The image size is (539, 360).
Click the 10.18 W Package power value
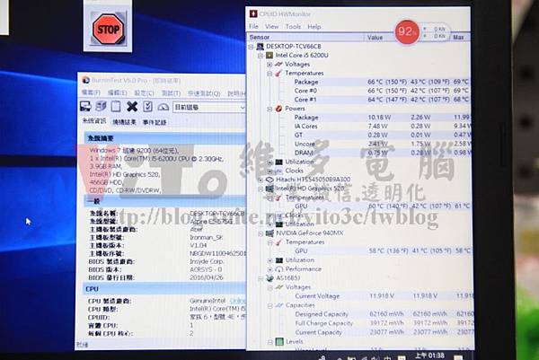(379, 118)
